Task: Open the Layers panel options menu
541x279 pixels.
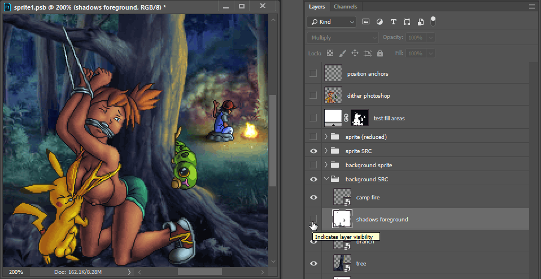Action: pyautogui.click(x=531, y=7)
